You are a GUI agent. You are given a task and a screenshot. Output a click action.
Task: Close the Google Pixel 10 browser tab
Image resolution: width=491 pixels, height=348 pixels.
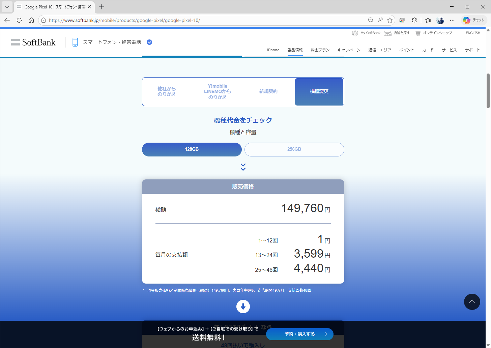point(89,7)
